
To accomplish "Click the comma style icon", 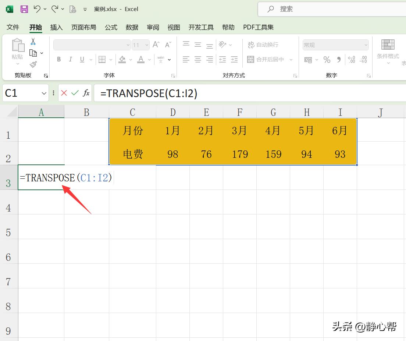I will 338,60.
